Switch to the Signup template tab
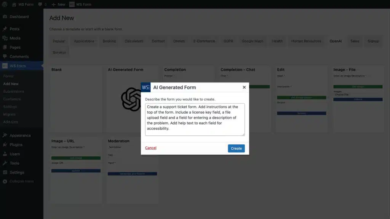Image resolution: width=390 pixels, height=219 pixels. pos(373,41)
